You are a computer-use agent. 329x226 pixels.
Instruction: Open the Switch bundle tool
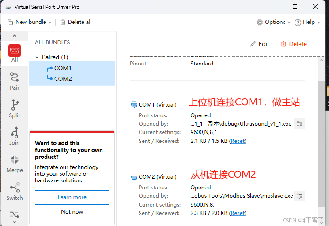(15, 191)
